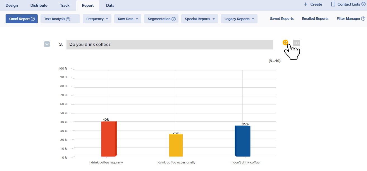Open the Special Reports dropdown
The height and width of the screenshot is (171, 367).
point(199,19)
